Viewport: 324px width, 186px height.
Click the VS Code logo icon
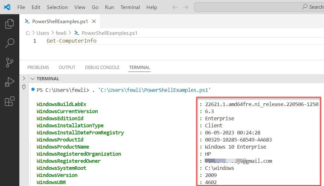(7, 7)
